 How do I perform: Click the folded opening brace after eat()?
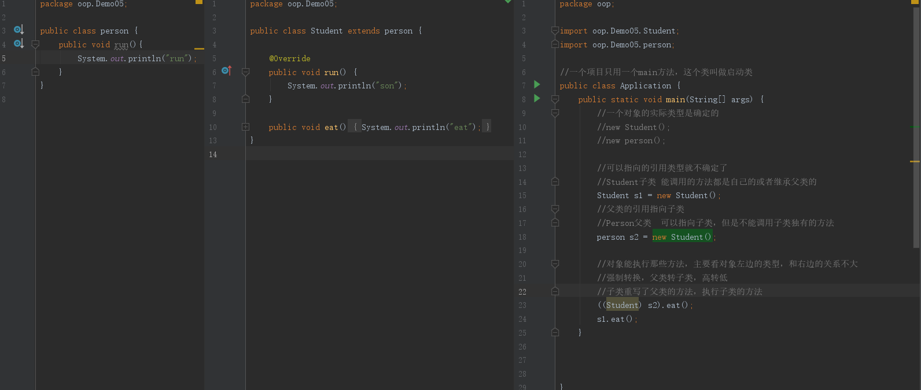355,127
